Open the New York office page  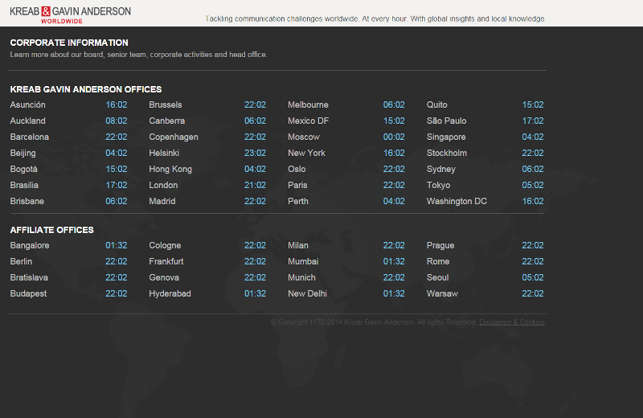pyautogui.click(x=306, y=154)
